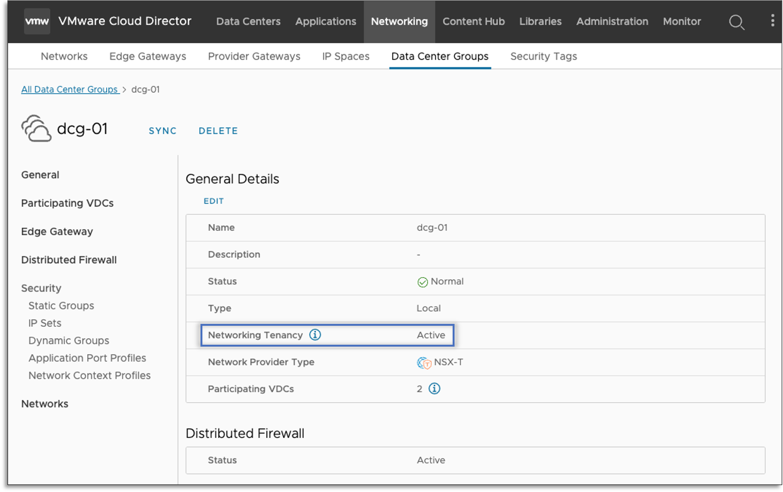Screen dimensions: 783x492
Task: Click the NSX-T provider icon
Action: coord(424,363)
